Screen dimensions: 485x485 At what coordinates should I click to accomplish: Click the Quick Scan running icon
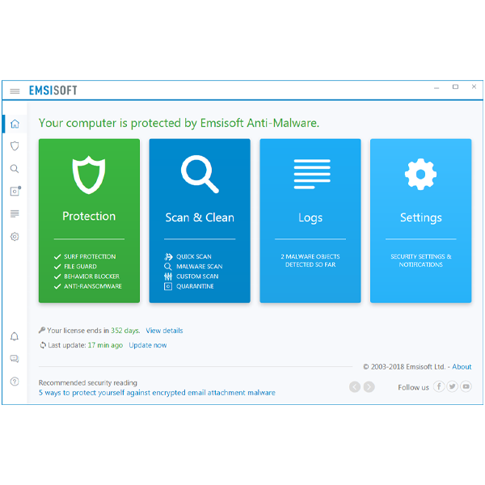(168, 257)
